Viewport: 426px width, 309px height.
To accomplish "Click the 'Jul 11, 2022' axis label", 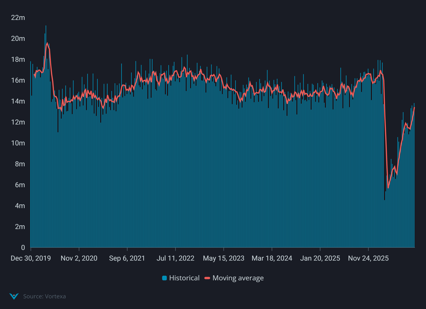I will (x=175, y=258).
